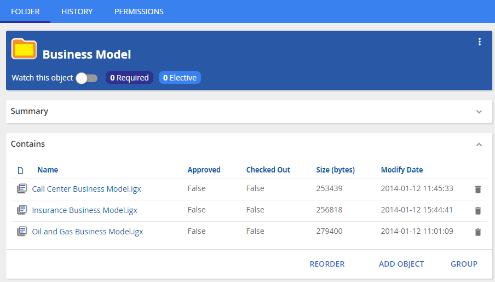The width and height of the screenshot is (495, 282).
Task: Remove Oil and Gas Business Model file
Action: point(477,232)
